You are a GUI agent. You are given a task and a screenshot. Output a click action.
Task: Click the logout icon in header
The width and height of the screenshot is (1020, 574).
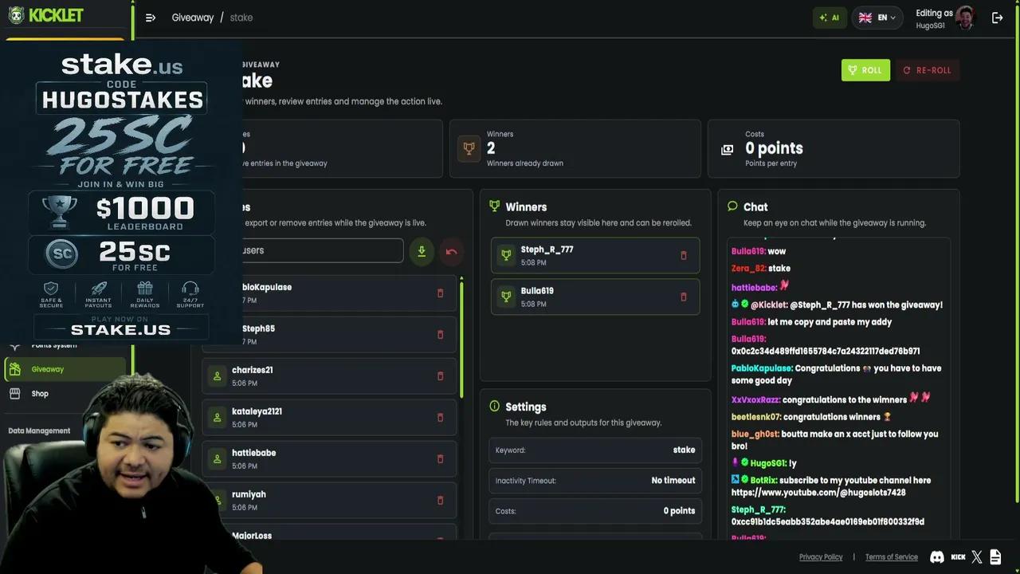pyautogui.click(x=997, y=18)
